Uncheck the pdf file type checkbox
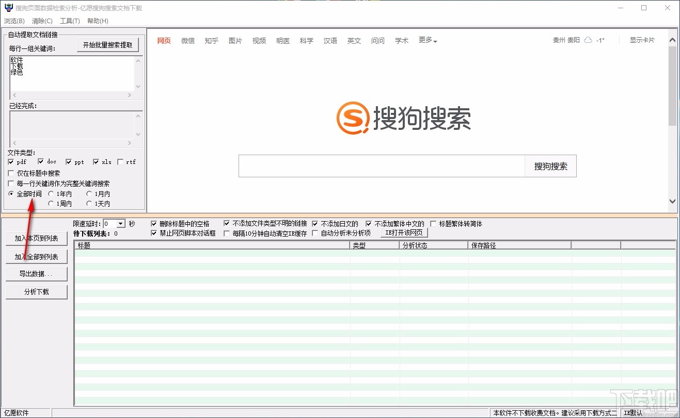The image size is (680, 418). [x=11, y=161]
